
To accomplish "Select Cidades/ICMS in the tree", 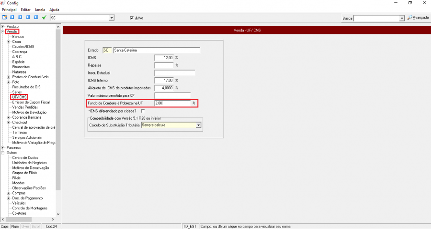I will 23,47.
